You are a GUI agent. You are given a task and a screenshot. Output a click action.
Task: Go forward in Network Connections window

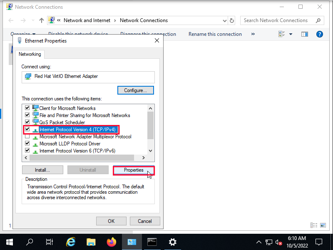tap(23, 20)
